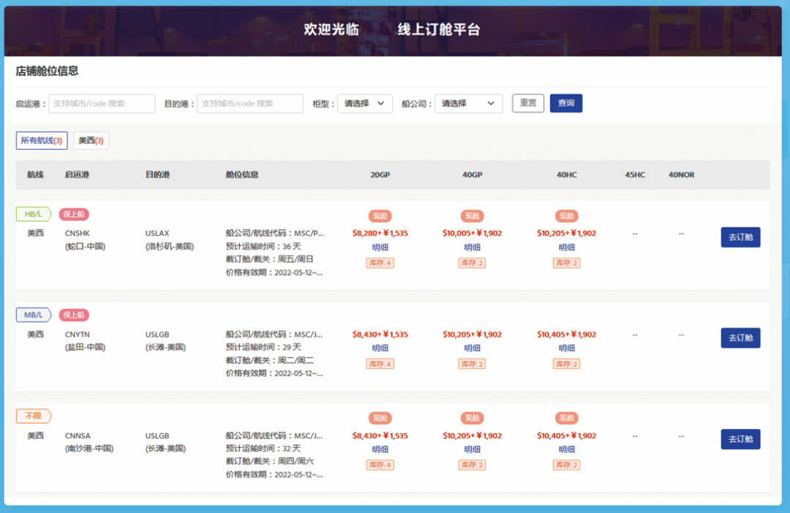Screen dimensions: 790x513
Task: Click the 查询 search button
Action: point(565,103)
